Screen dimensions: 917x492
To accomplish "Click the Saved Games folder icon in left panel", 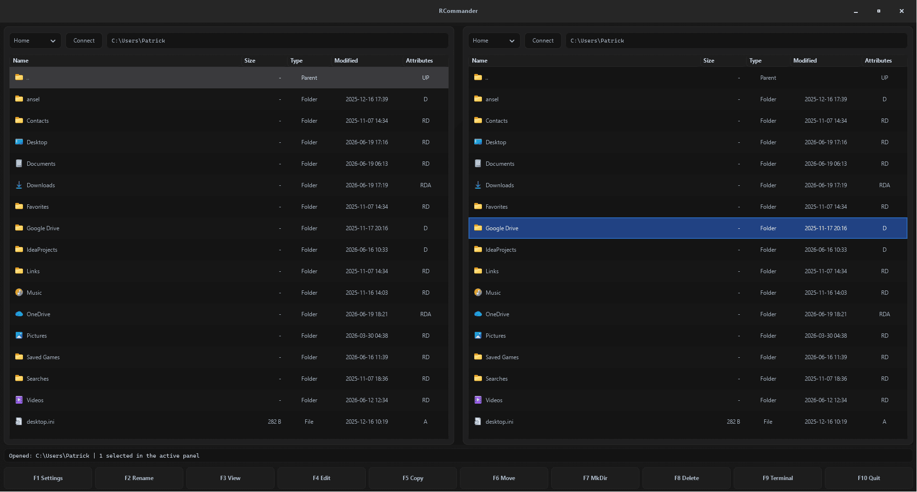I will (19, 357).
